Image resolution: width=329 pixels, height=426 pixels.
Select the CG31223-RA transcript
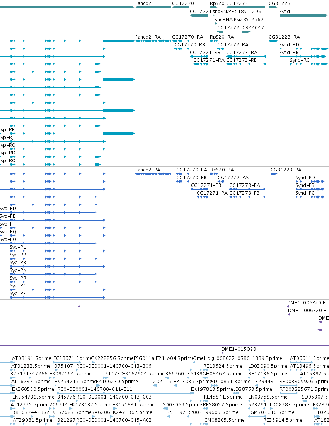(273, 41)
